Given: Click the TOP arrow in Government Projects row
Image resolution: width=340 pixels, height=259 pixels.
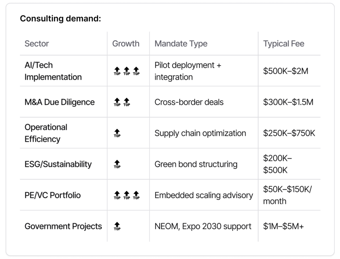Looking at the screenshot, I should pyautogui.click(x=117, y=226).
